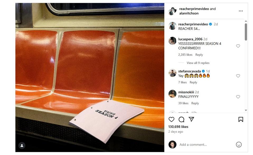Show tagged people icon on photo

click(x=22, y=146)
